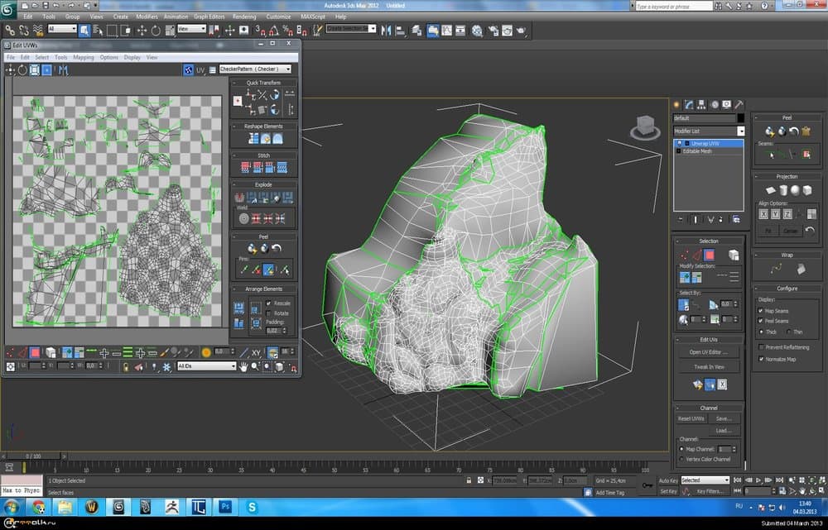Click the Modify tab icon in the command panel
The image size is (828, 530).
[689, 105]
